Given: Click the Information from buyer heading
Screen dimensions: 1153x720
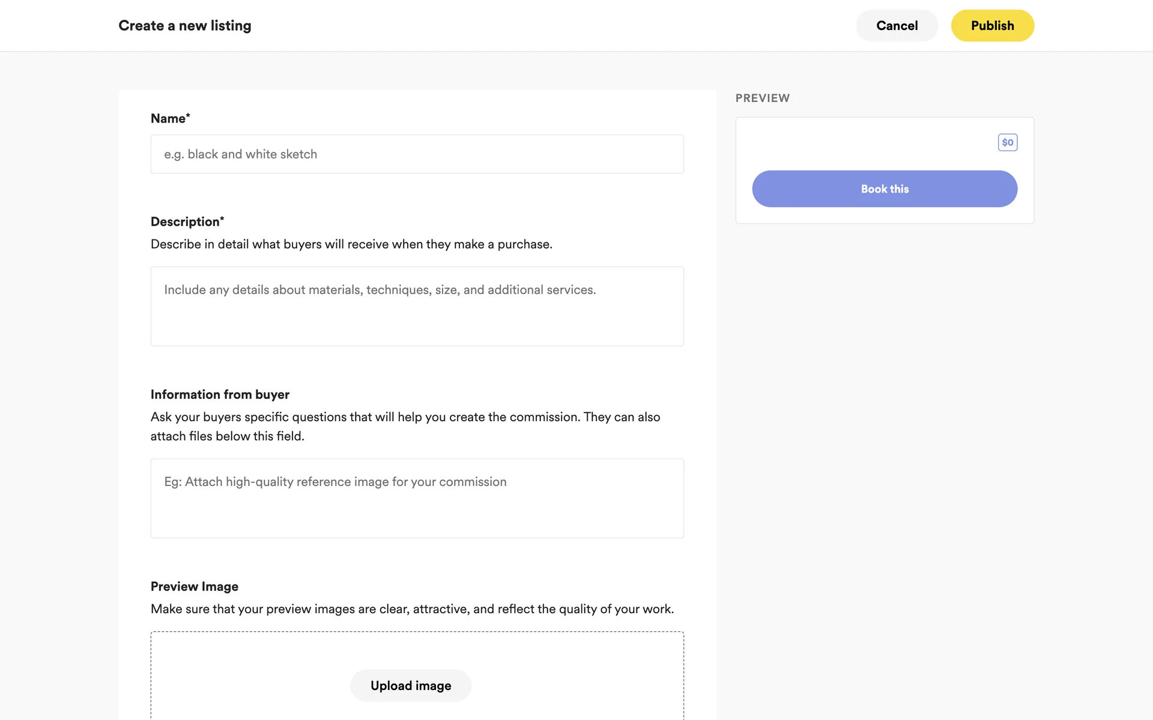Looking at the screenshot, I should tap(220, 394).
